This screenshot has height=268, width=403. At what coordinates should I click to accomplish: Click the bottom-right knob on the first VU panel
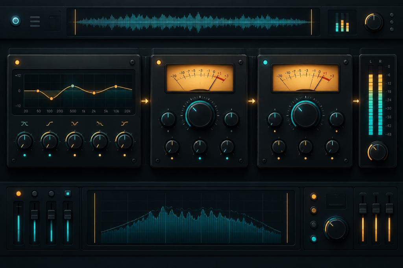(x=227, y=146)
